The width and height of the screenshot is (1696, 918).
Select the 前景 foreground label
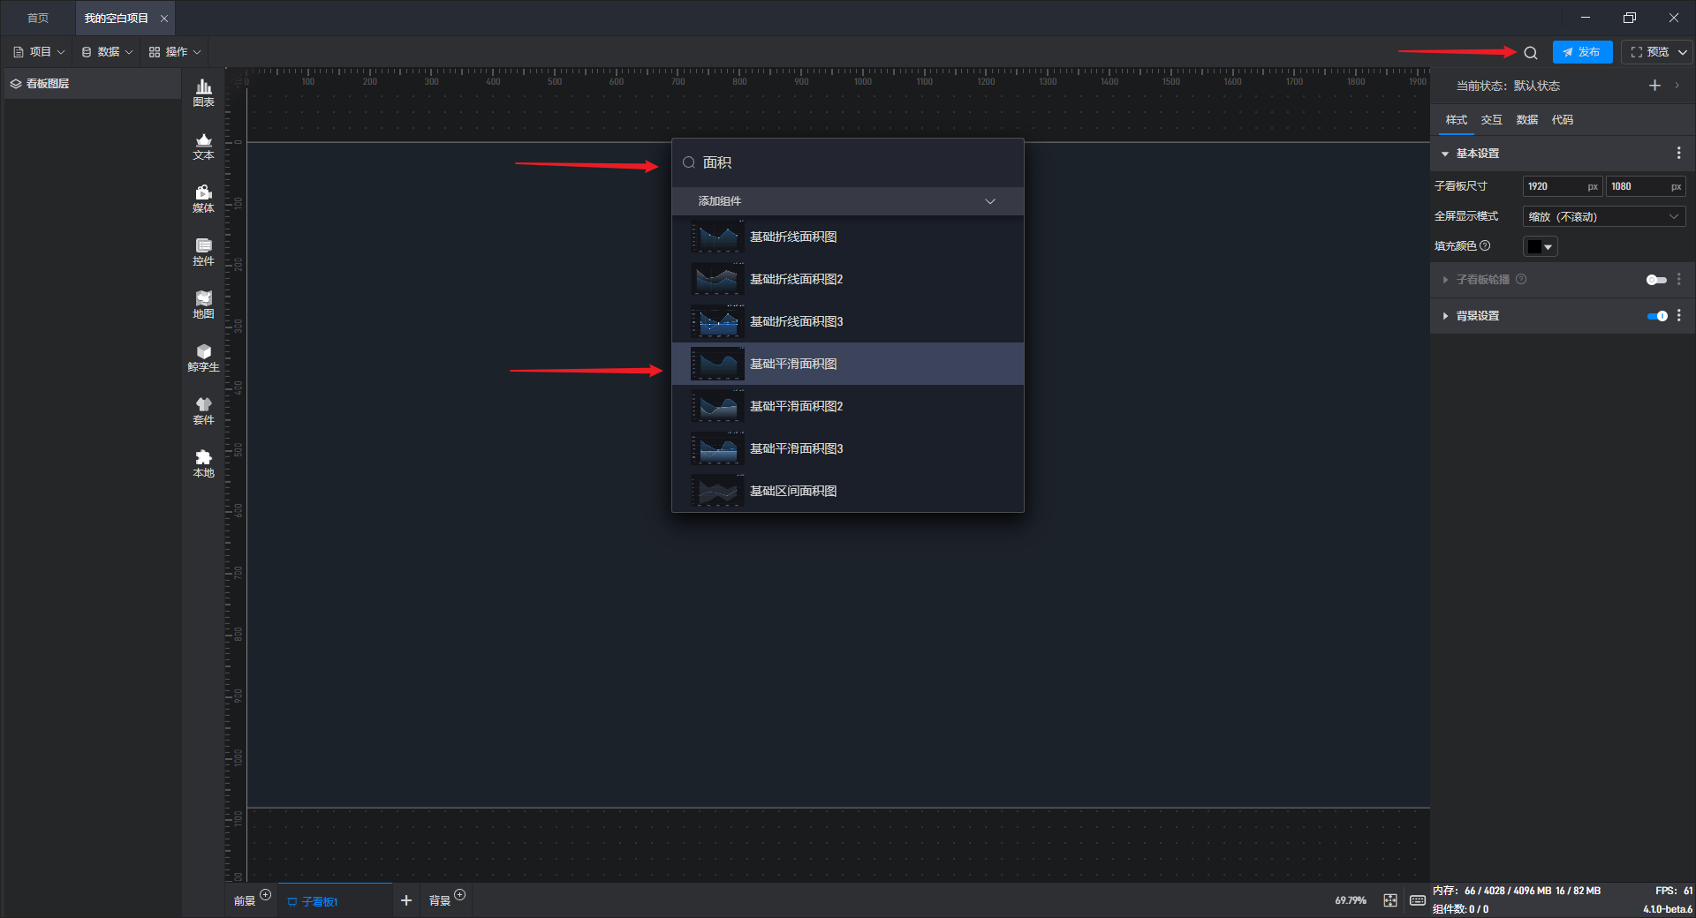pos(245,901)
